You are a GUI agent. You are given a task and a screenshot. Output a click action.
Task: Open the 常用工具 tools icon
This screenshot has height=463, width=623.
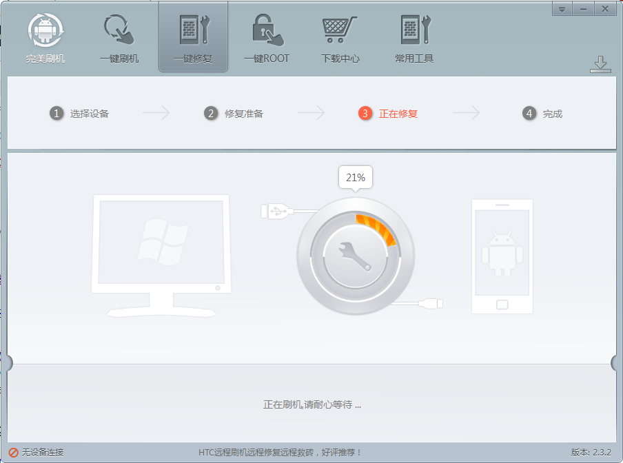415,30
